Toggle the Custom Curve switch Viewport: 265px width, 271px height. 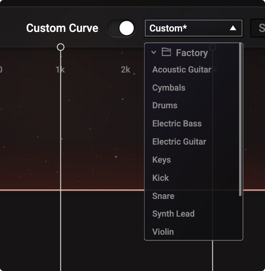point(121,28)
